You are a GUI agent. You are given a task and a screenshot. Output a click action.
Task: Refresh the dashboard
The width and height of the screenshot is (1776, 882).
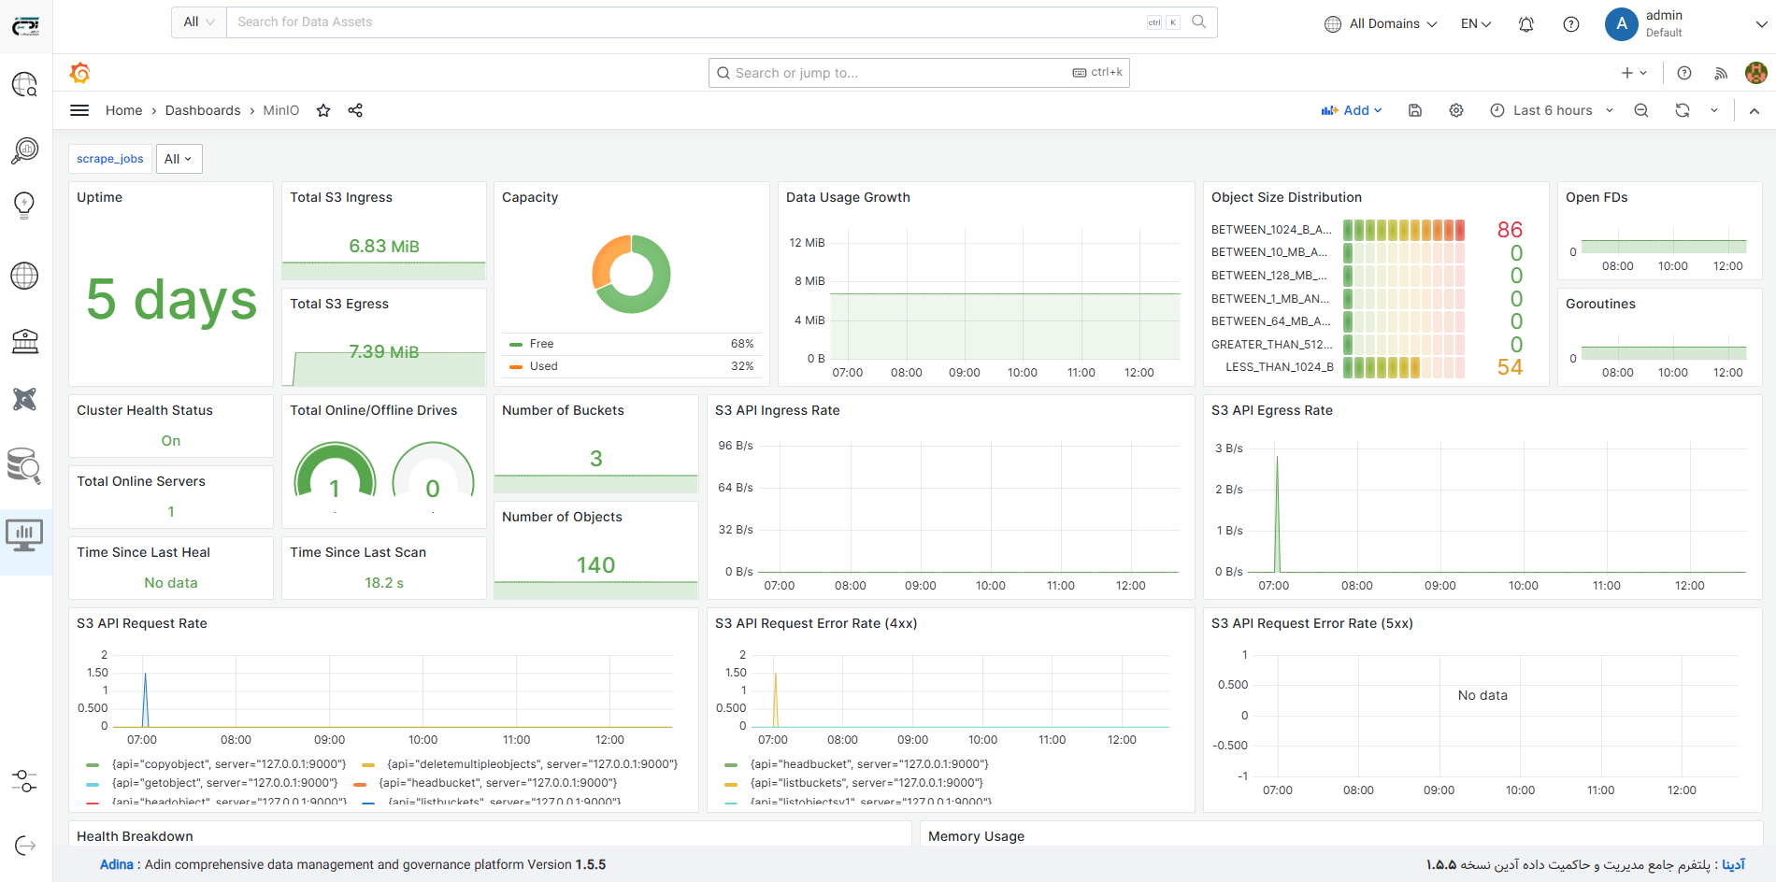[1683, 110]
